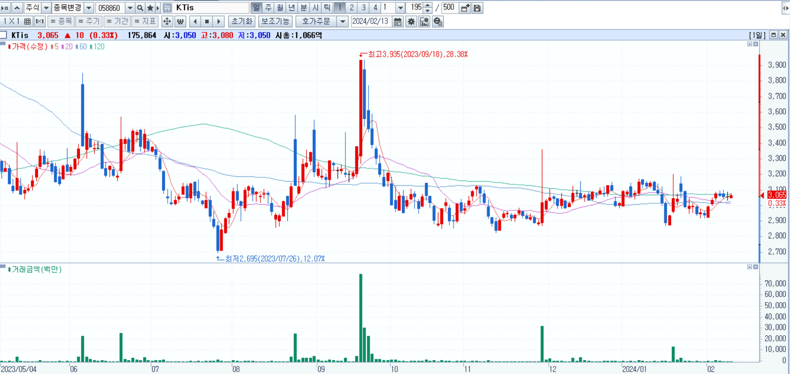790x374 pixels.
Task: Click the 초기화 reset button
Action: point(242,21)
